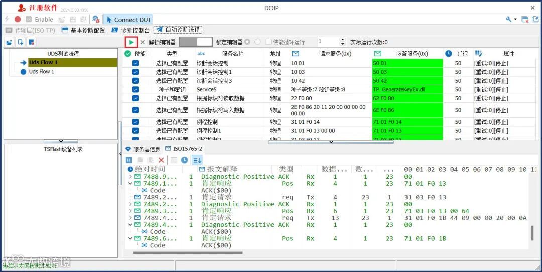Switch to the 基本诊断配置 tab
This screenshot has height=272, width=542.
(x=83, y=30)
